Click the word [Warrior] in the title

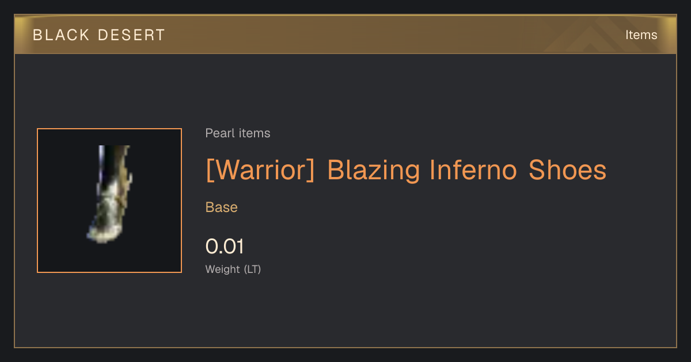tap(260, 170)
